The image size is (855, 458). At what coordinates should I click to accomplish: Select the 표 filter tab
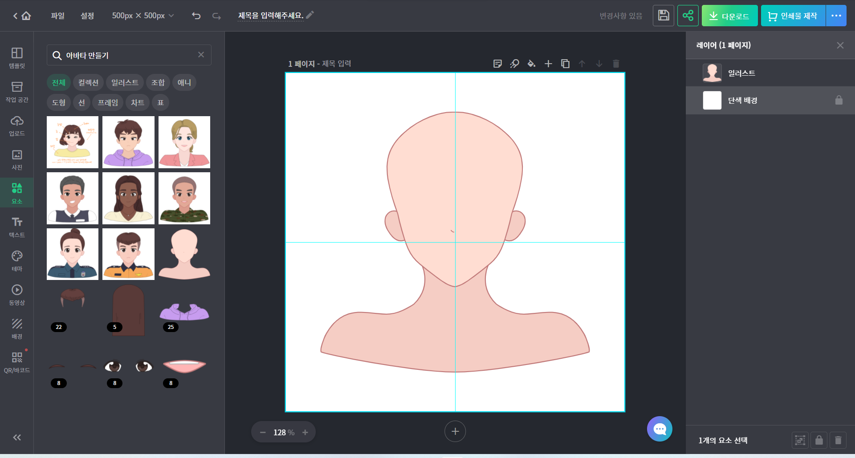[161, 102]
